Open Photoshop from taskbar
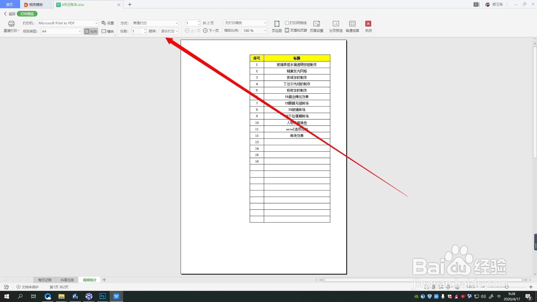Image resolution: width=537 pixels, height=302 pixels. pos(102,296)
